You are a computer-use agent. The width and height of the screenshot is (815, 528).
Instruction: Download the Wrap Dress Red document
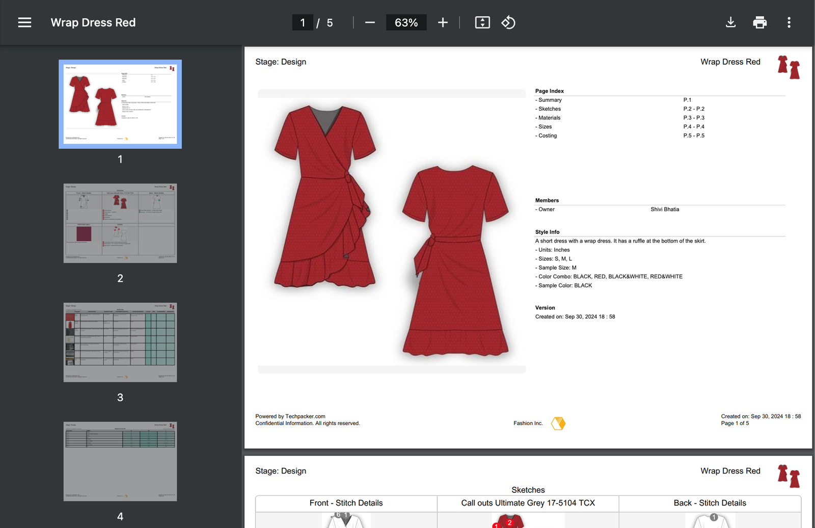[x=730, y=22]
